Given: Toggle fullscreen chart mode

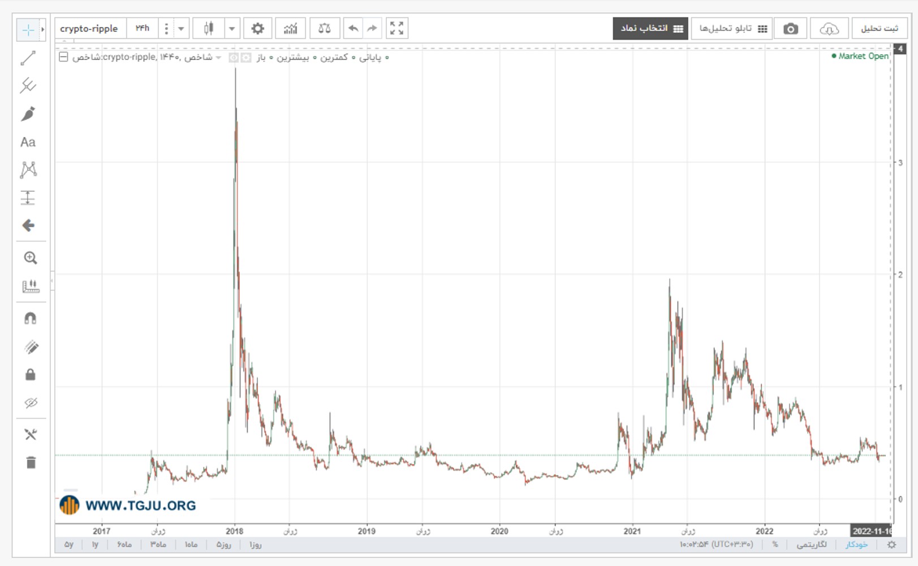Looking at the screenshot, I should point(397,28).
